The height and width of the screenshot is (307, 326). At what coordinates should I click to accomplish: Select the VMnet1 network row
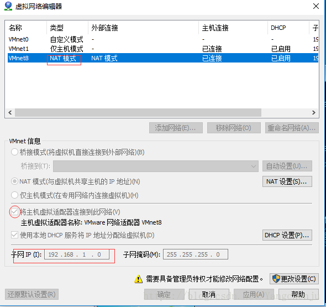(x=163, y=49)
